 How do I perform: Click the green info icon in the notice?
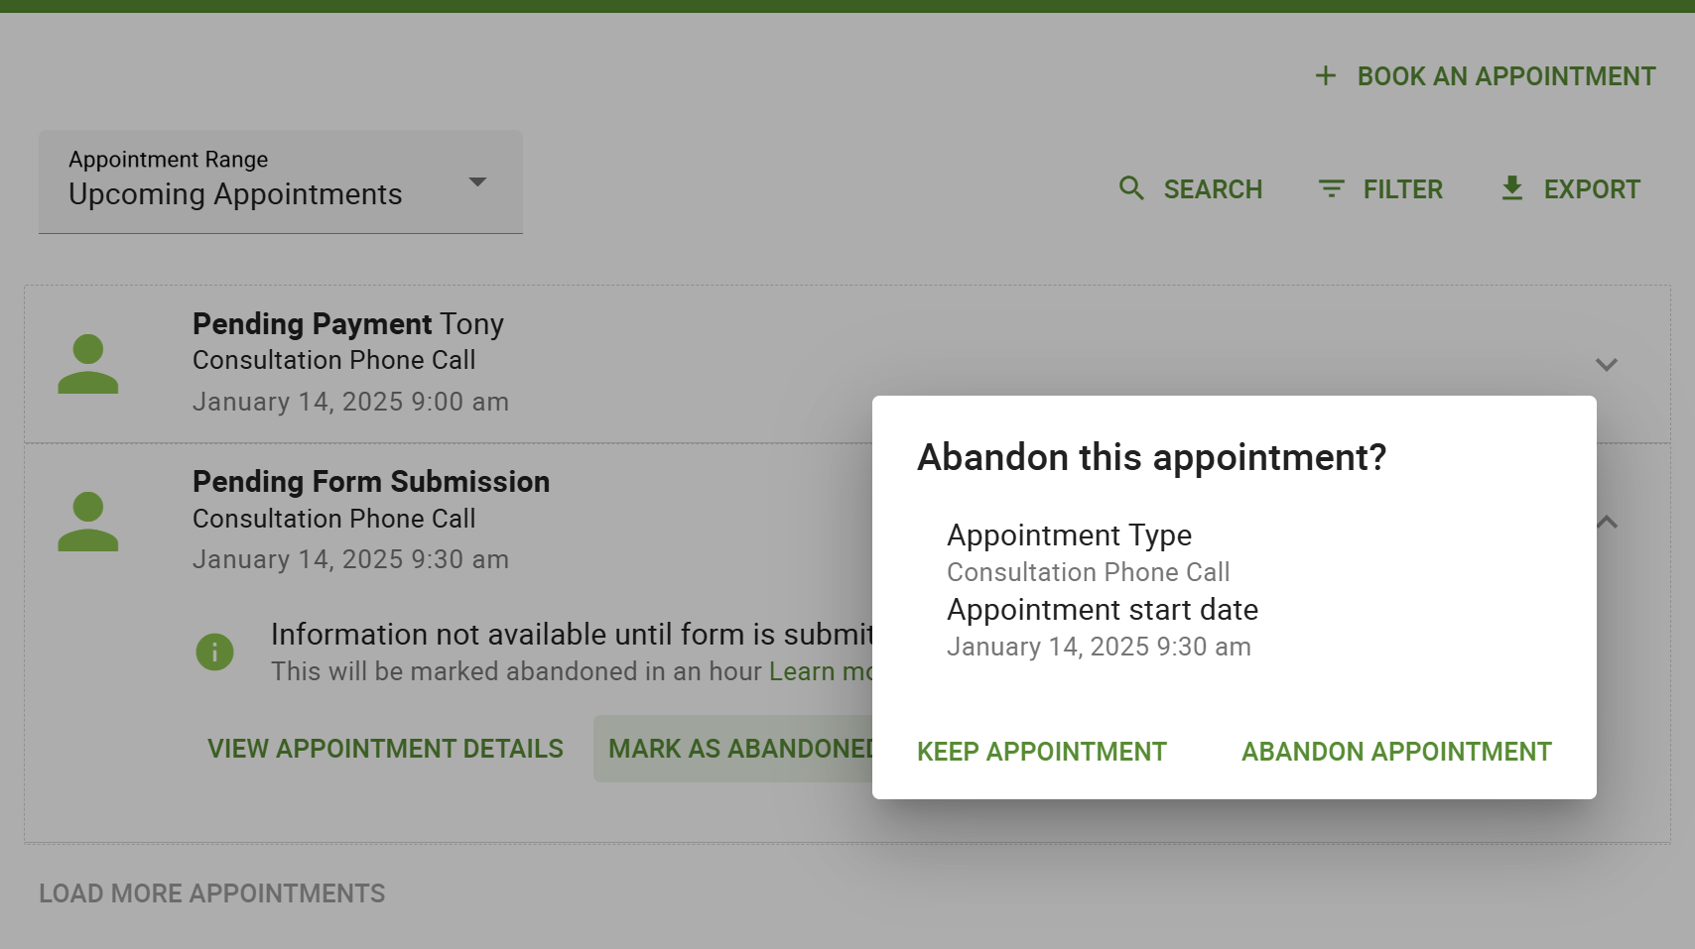pyautogui.click(x=215, y=652)
